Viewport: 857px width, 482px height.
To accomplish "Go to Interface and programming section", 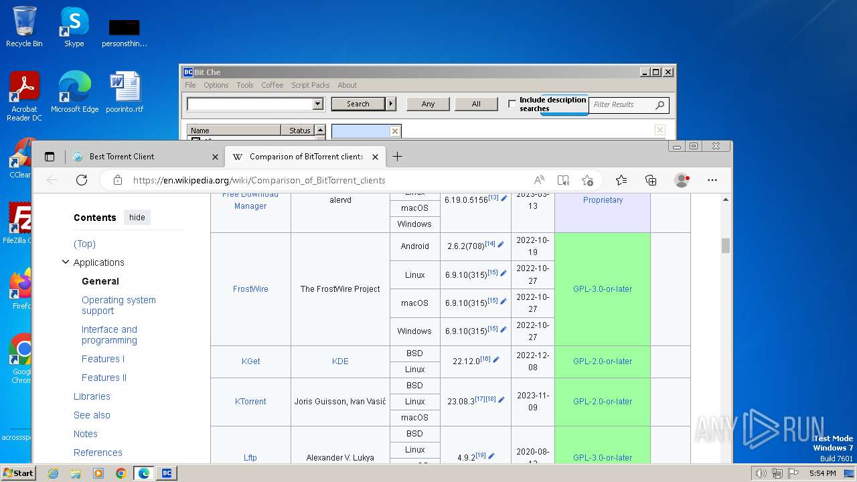I will (109, 335).
